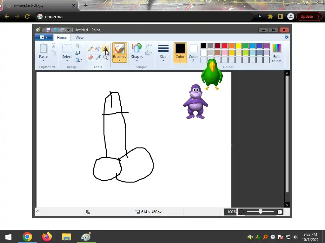
Task: Pick the black color swatch
Action: [x=204, y=46]
